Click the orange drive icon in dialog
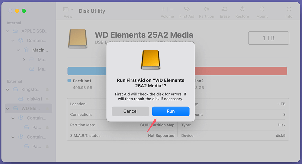 (x=151, y=60)
